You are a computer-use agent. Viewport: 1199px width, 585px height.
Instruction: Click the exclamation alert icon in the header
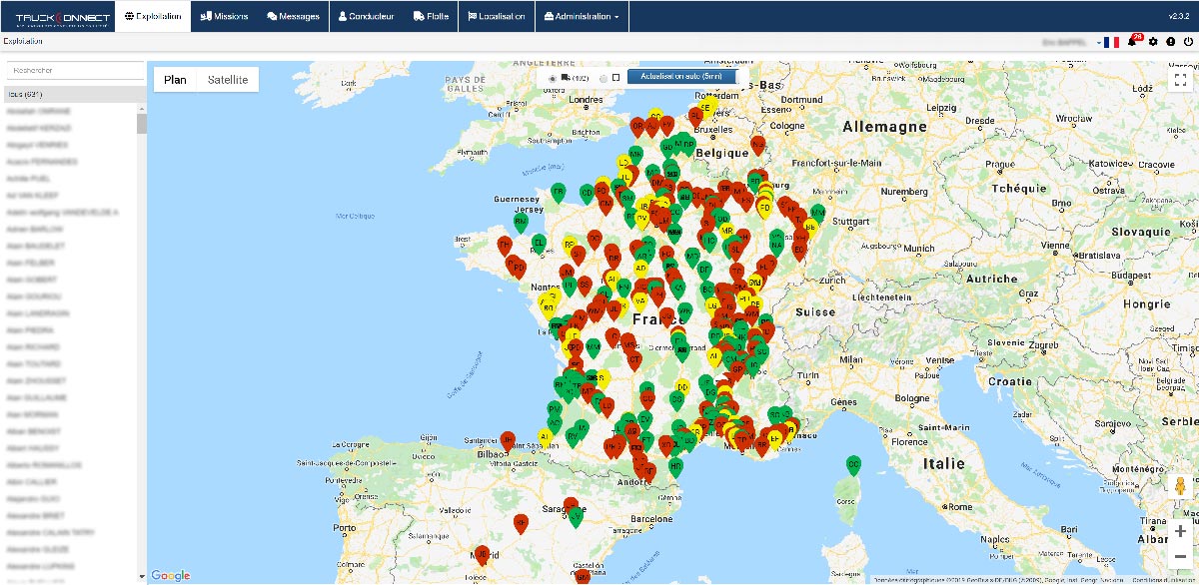click(x=1170, y=42)
